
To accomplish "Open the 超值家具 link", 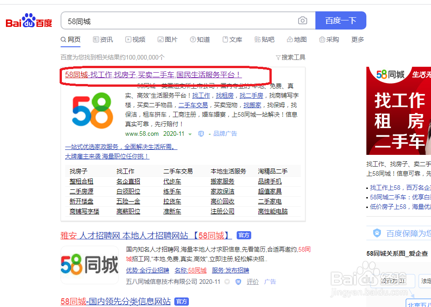I will click(x=270, y=191).
